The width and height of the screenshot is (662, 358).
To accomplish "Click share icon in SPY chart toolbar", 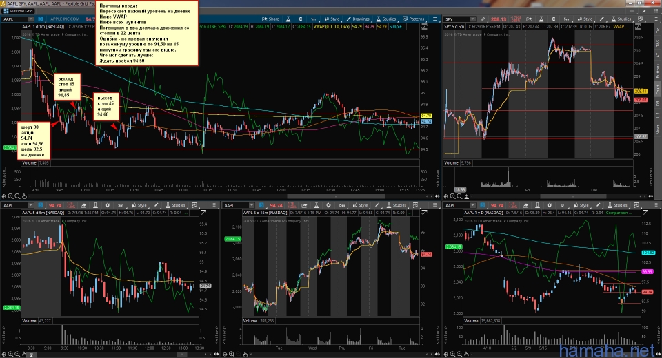I will pos(529,19).
